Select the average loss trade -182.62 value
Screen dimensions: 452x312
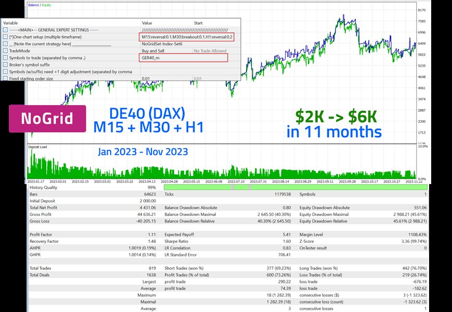(x=420, y=289)
